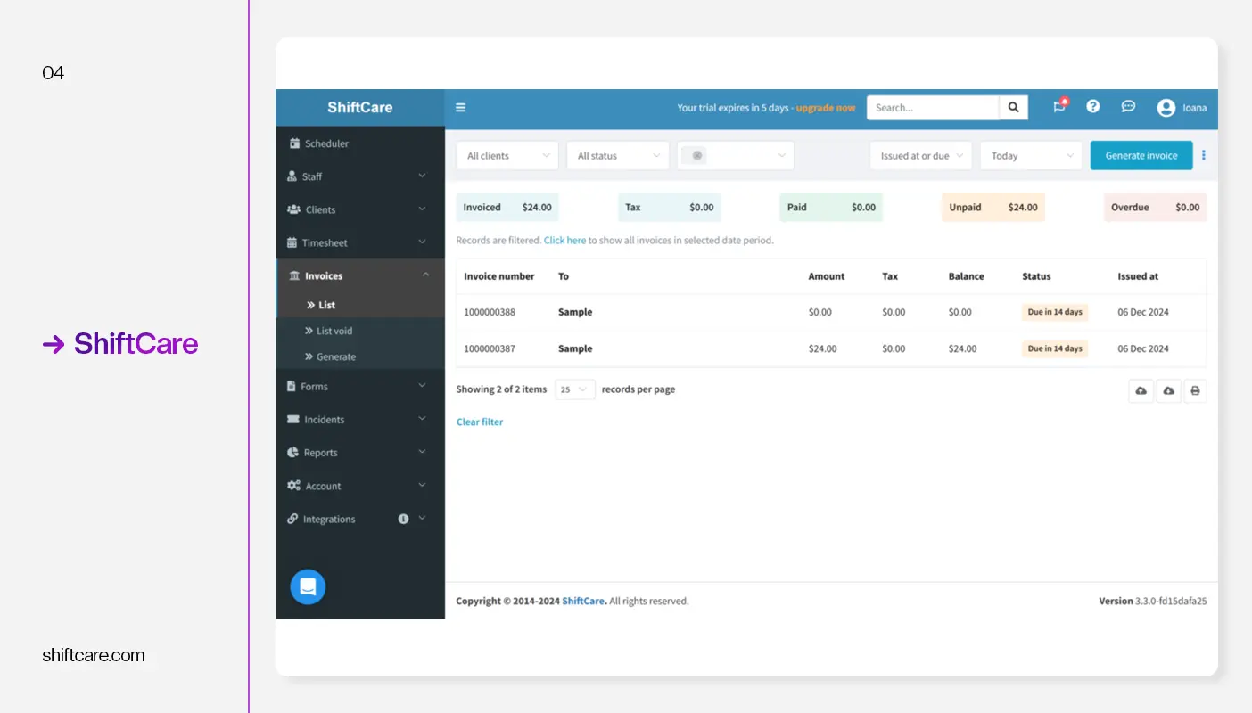
Task: Click the Reports pie chart icon
Action: coord(292,453)
